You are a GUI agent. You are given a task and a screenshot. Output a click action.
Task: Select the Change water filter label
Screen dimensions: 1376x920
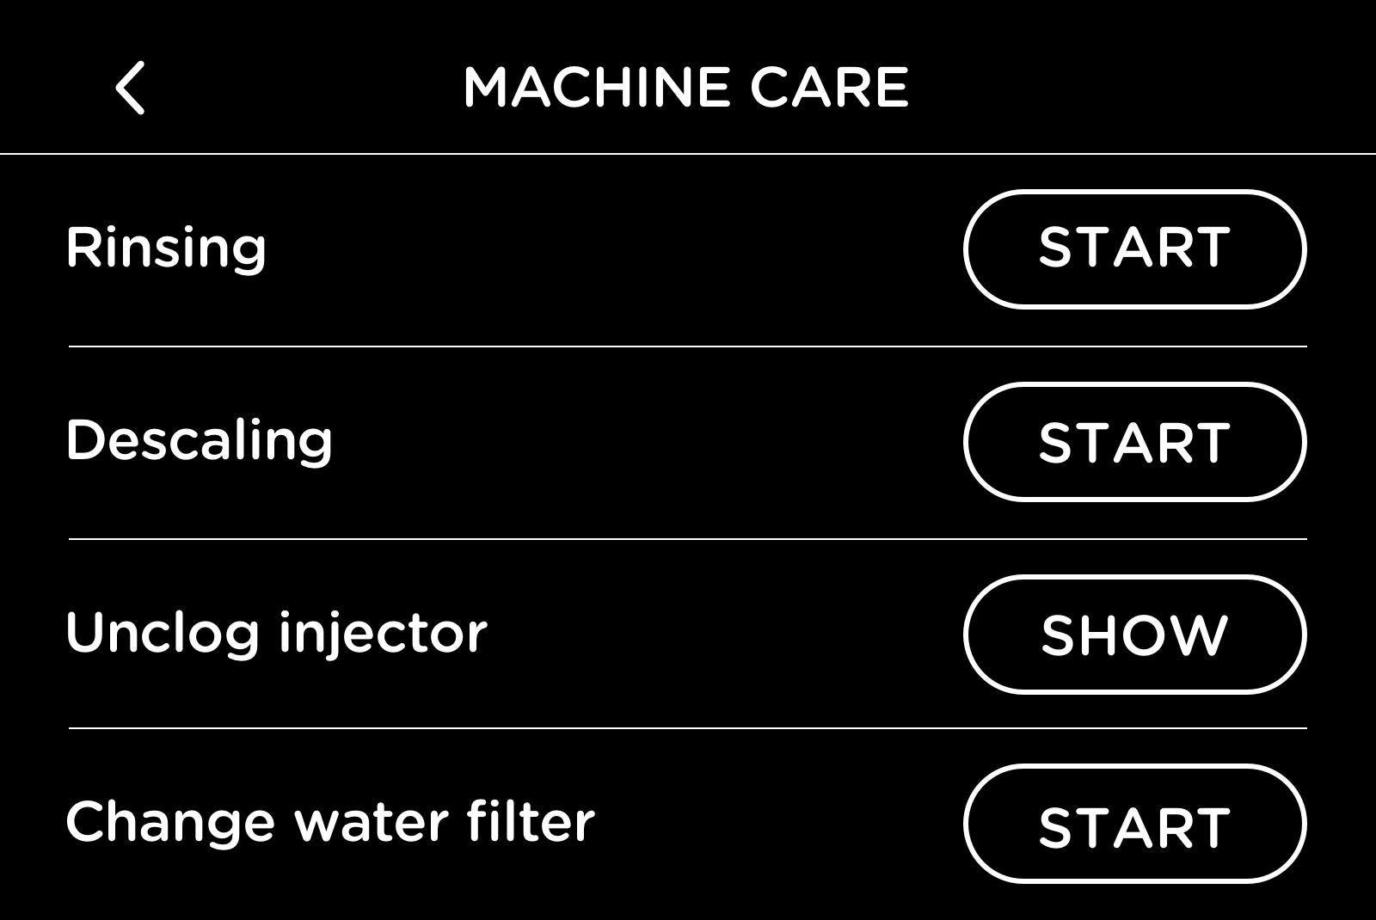pos(329,821)
